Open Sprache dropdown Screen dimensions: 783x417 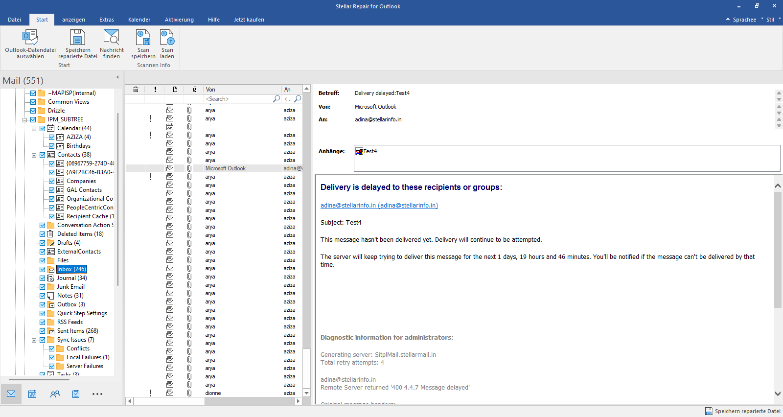coord(747,20)
